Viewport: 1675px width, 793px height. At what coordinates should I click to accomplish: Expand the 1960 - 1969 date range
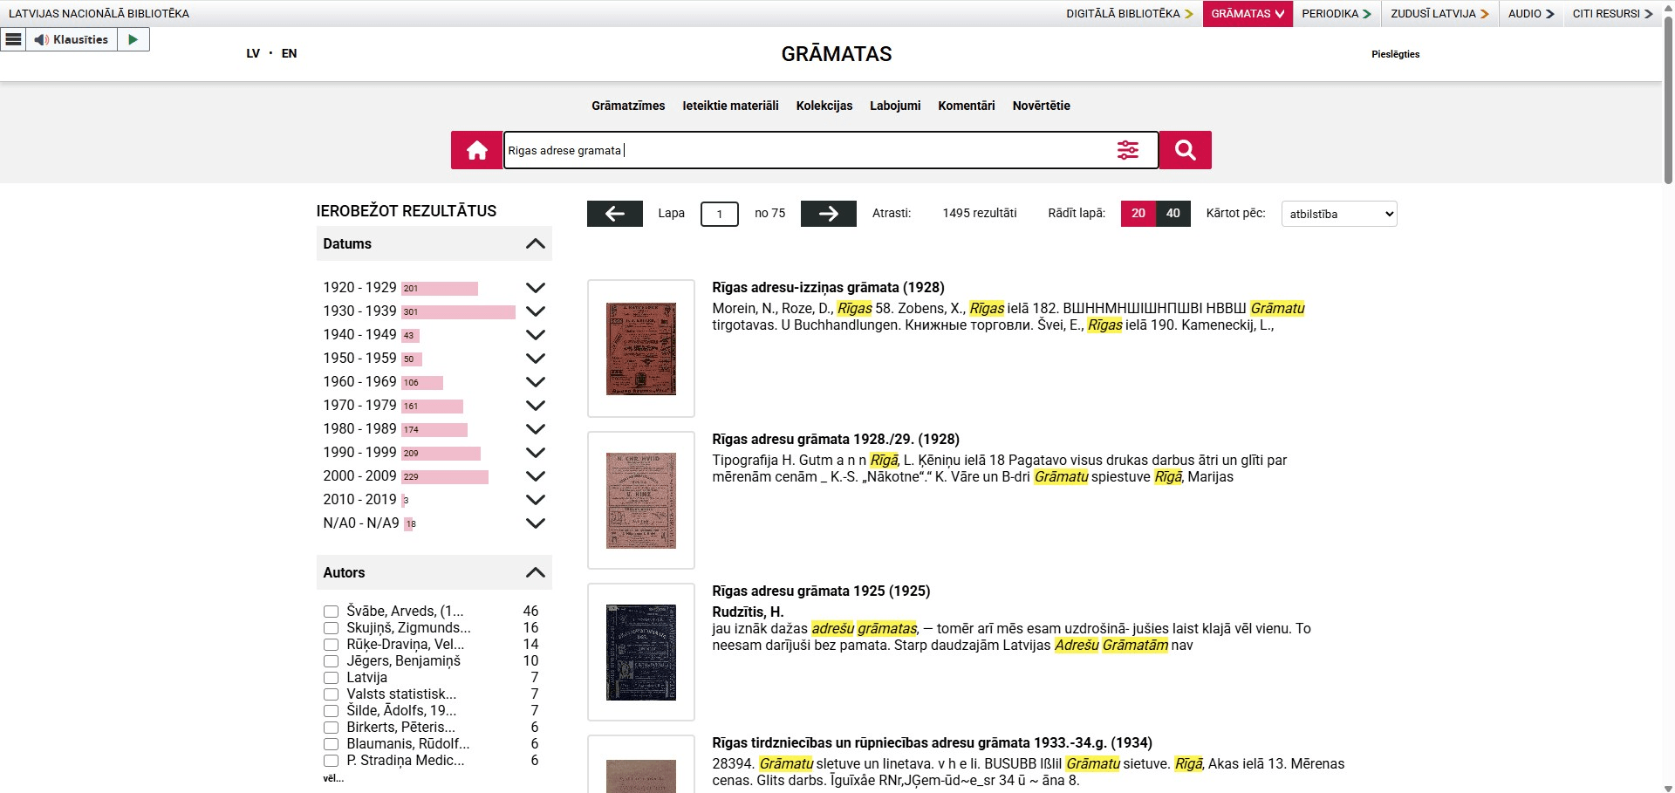point(536,382)
